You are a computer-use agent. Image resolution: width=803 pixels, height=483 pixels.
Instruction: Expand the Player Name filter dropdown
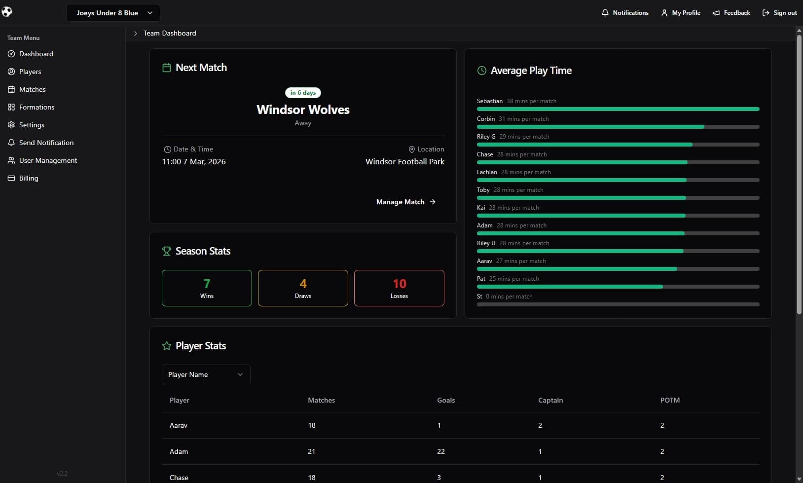coord(206,374)
